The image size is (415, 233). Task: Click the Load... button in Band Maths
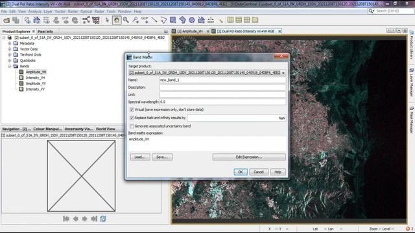(140, 157)
